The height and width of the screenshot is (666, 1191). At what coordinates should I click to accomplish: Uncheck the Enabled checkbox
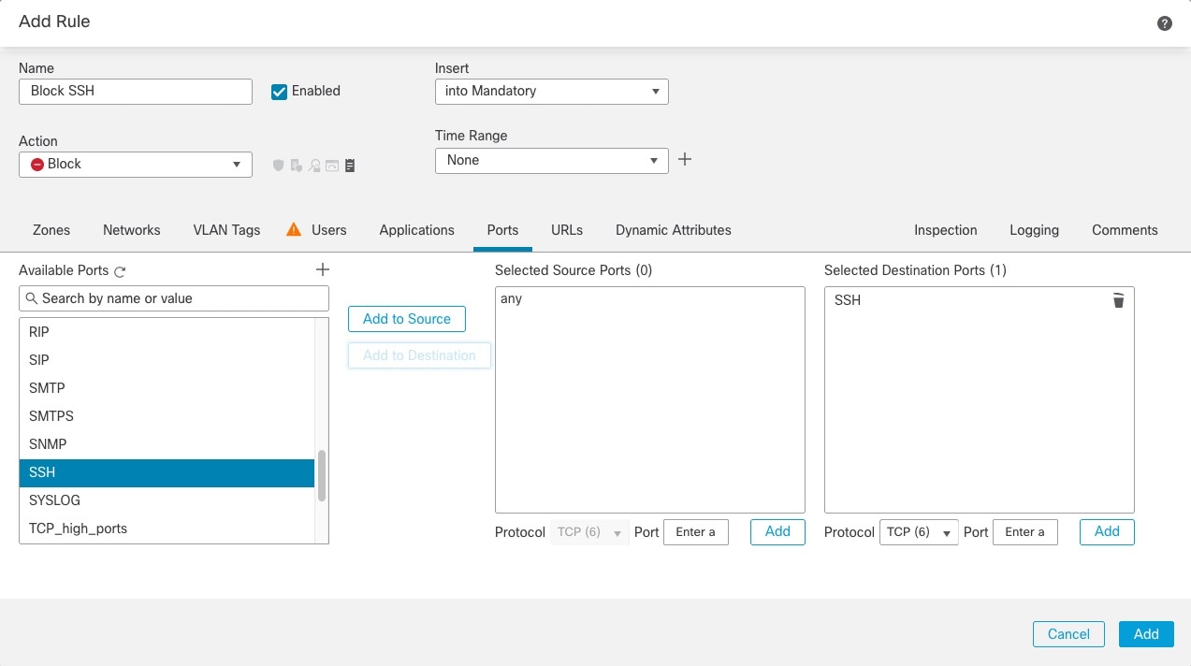click(279, 91)
